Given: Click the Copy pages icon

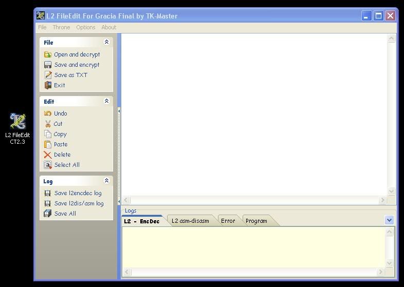Looking at the screenshot, I should (48, 134).
